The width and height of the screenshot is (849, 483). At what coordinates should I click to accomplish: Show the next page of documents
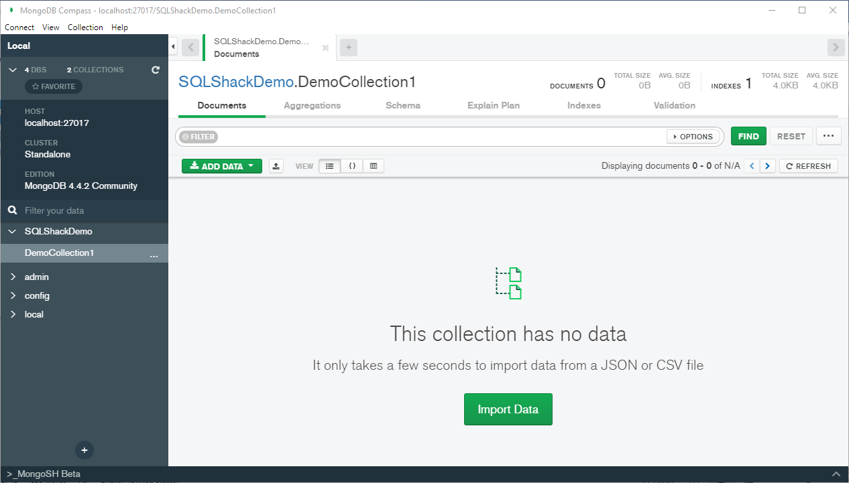(769, 166)
